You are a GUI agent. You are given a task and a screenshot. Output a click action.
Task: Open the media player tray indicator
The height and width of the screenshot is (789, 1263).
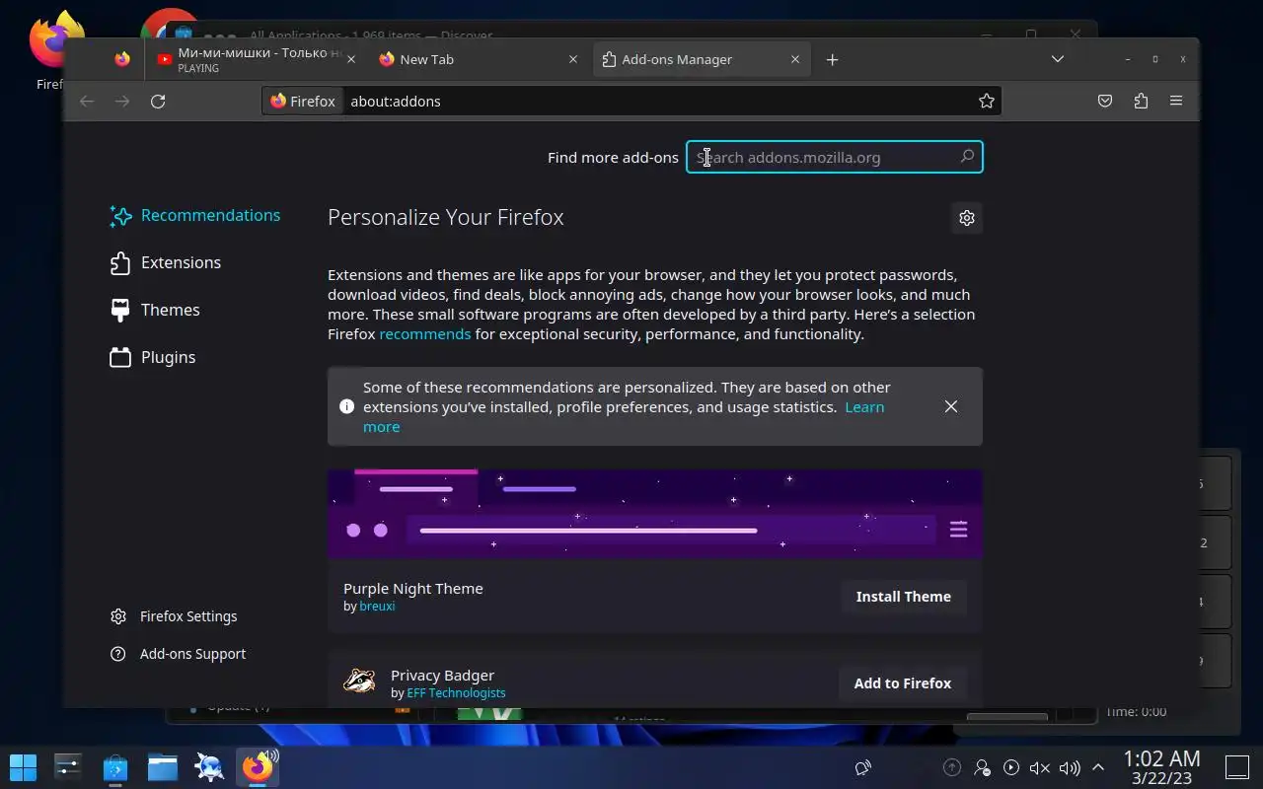[1010, 767]
